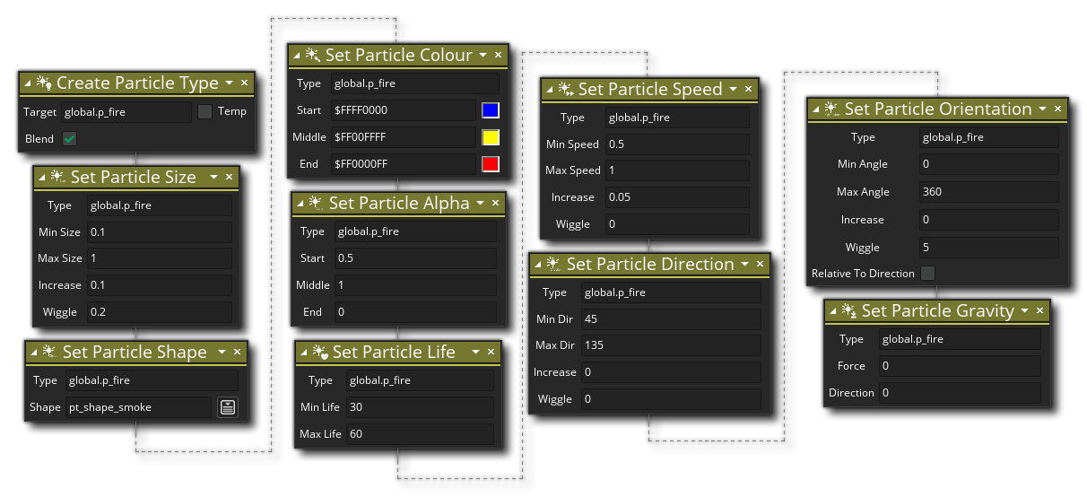The image size is (1087, 497).
Task: Open the particle shape picker button
Action: point(228,407)
